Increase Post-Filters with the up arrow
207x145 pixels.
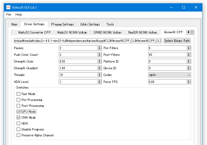click(189, 54)
